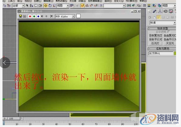Screen dimensions: 181x127
Task: Click the 目标聚光灯 button
Action: (x=155, y=36)
